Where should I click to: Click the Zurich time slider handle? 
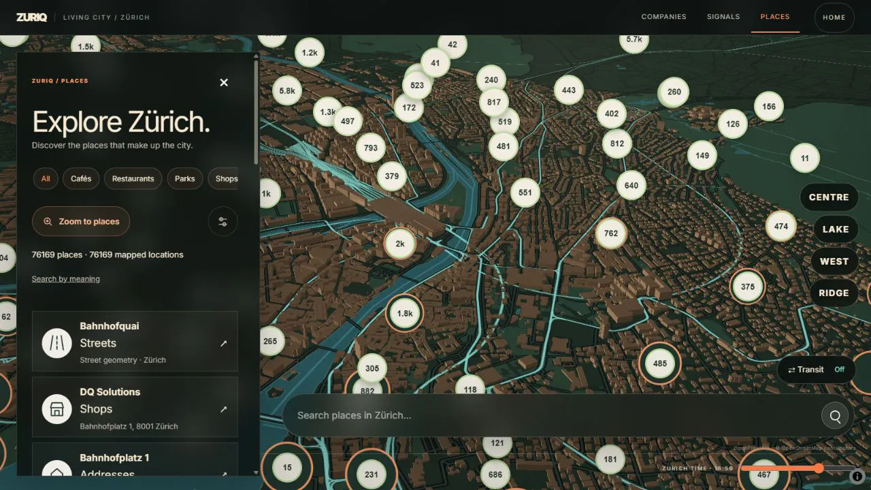pyautogui.click(x=819, y=468)
